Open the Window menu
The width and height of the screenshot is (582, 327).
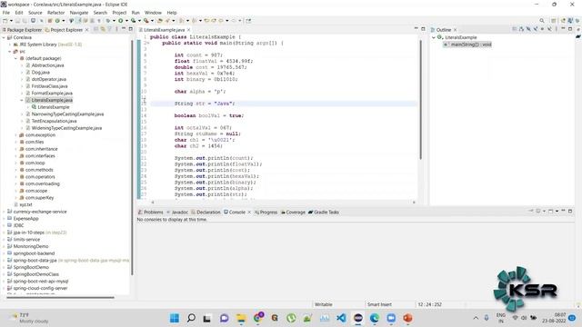[153, 13]
